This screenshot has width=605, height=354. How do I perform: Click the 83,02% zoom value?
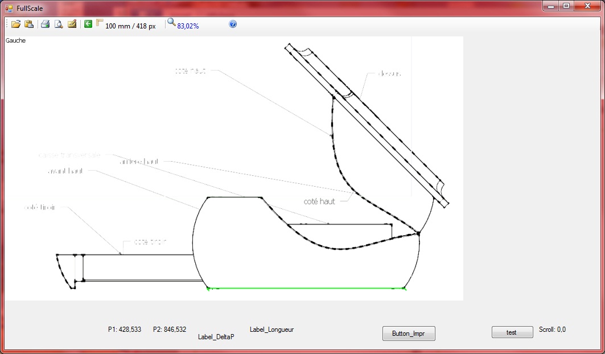[x=188, y=26]
